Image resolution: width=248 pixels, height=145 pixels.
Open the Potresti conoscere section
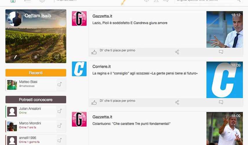click(36, 99)
